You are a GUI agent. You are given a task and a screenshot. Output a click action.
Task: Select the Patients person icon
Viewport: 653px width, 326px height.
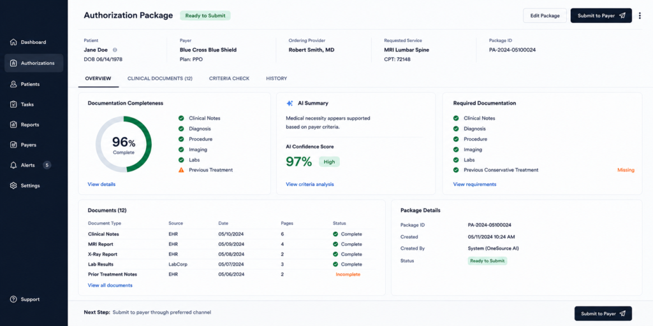[13, 84]
